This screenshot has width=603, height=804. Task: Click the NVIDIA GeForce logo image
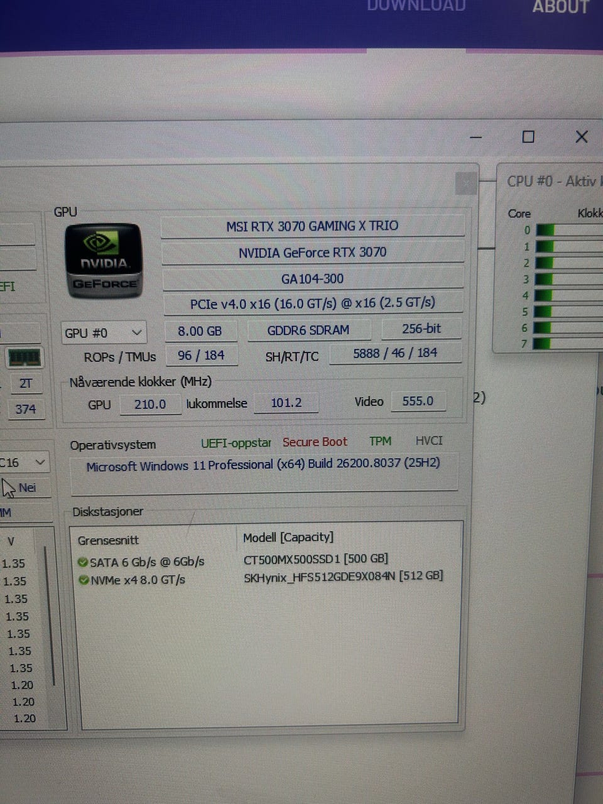point(104,261)
